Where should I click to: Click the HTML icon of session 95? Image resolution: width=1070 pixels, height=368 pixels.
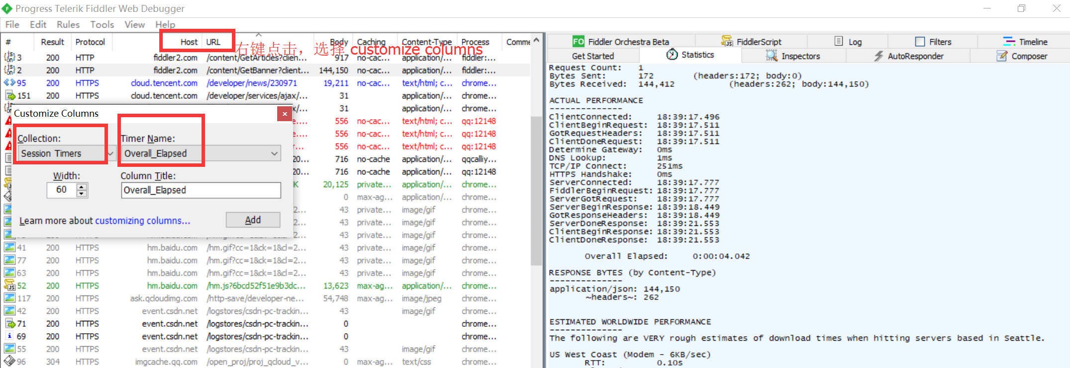pyautogui.click(x=9, y=83)
